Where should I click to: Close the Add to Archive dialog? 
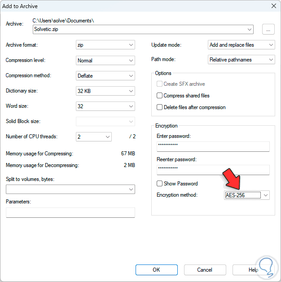coord(273,6)
